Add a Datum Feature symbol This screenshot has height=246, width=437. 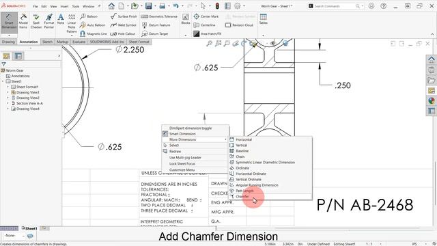(156, 25)
